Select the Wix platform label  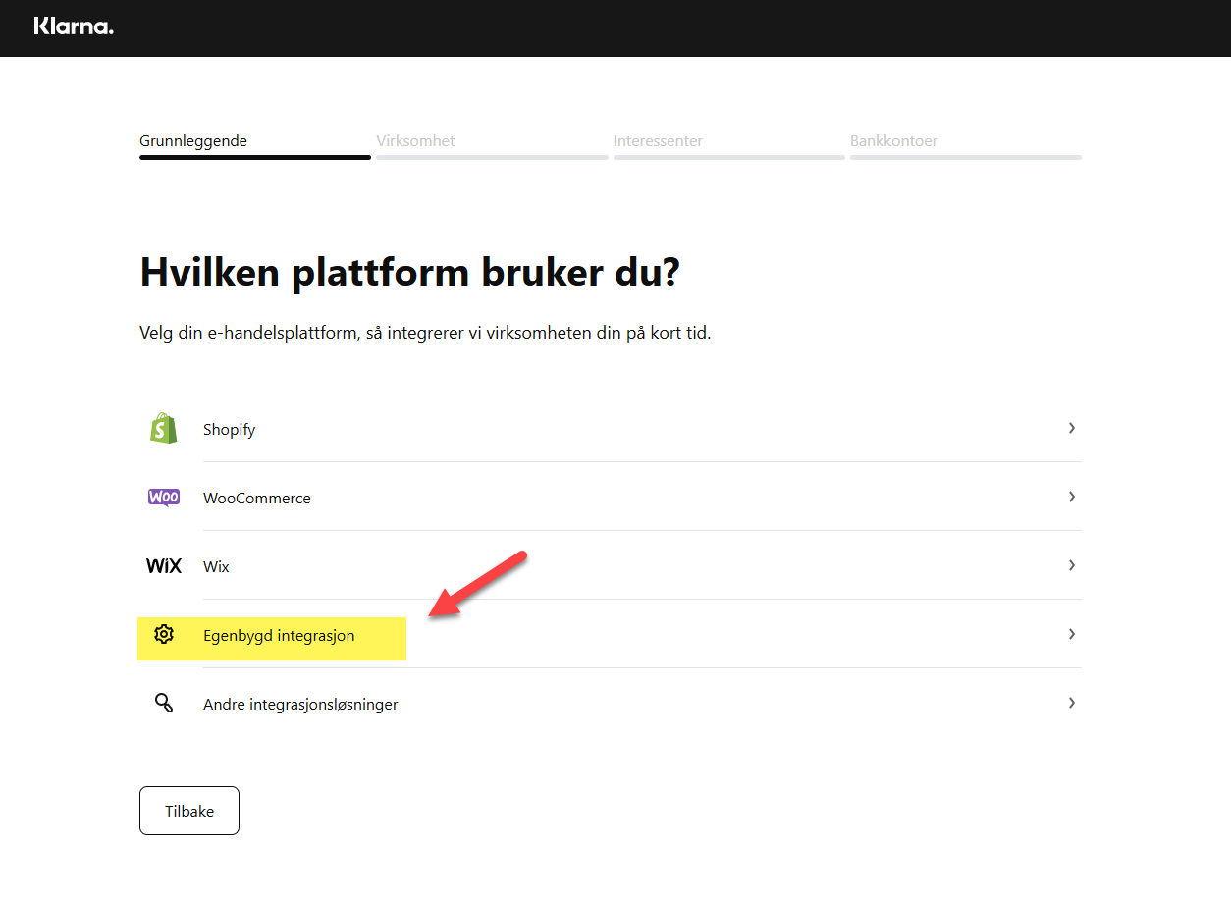pos(216,567)
